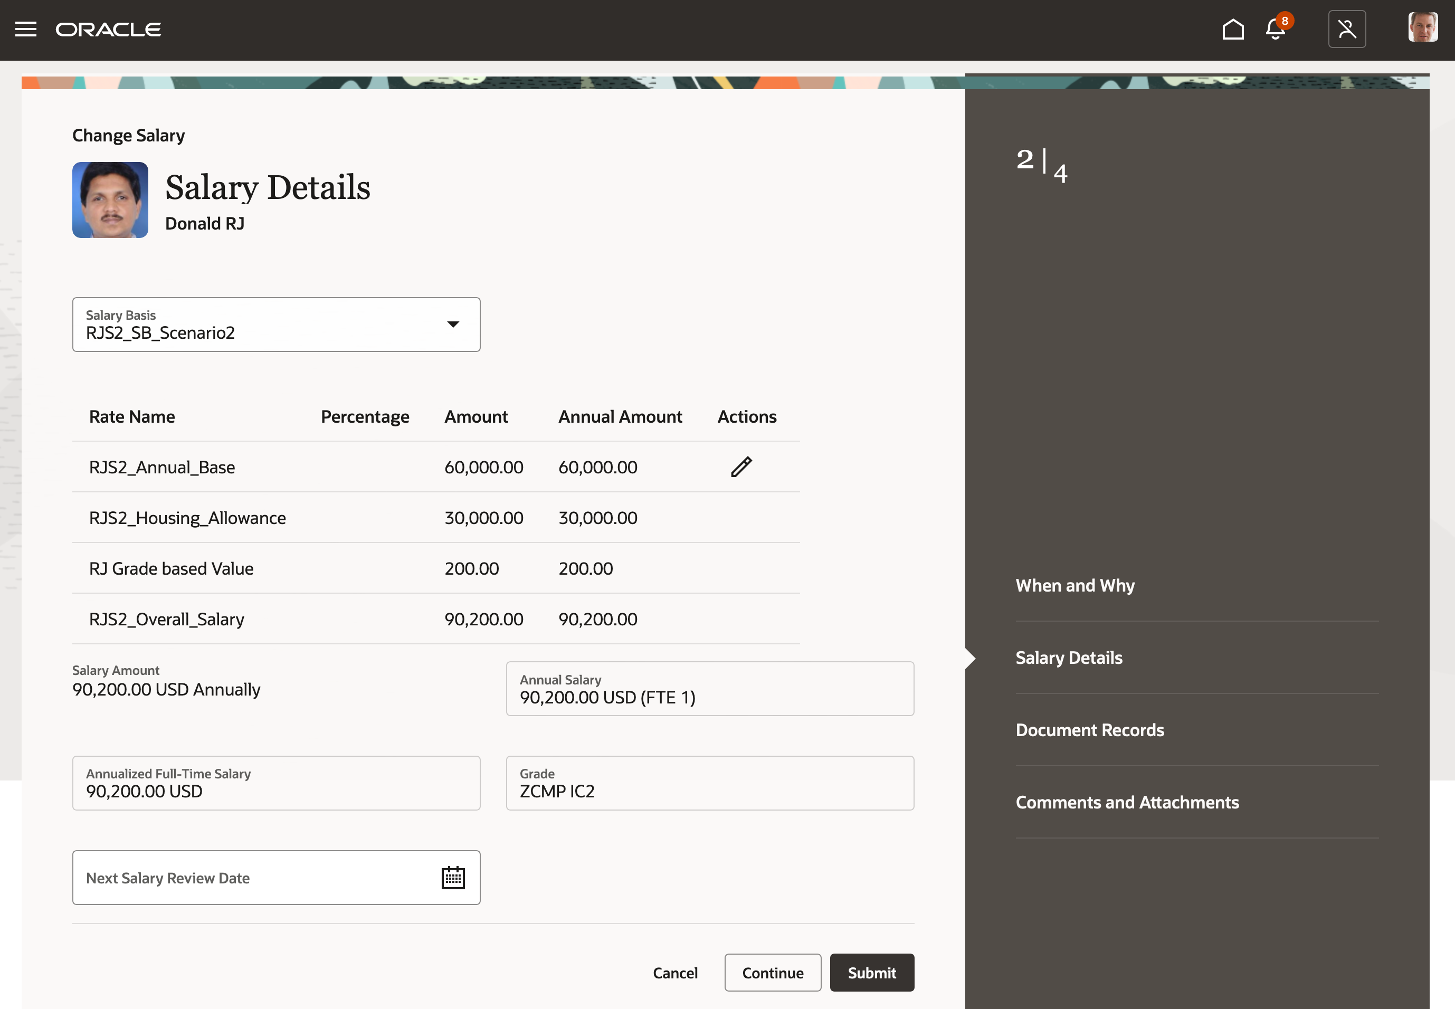Image resolution: width=1455 pixels, height=1009 pixels.
Task: Edit RJS2_Annual_Base rate with pencil icon
Action: tap(741, 467)
